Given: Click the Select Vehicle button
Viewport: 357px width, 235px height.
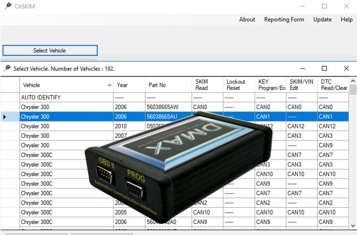Looking at the screenshot, I should [x=50, y=51].
